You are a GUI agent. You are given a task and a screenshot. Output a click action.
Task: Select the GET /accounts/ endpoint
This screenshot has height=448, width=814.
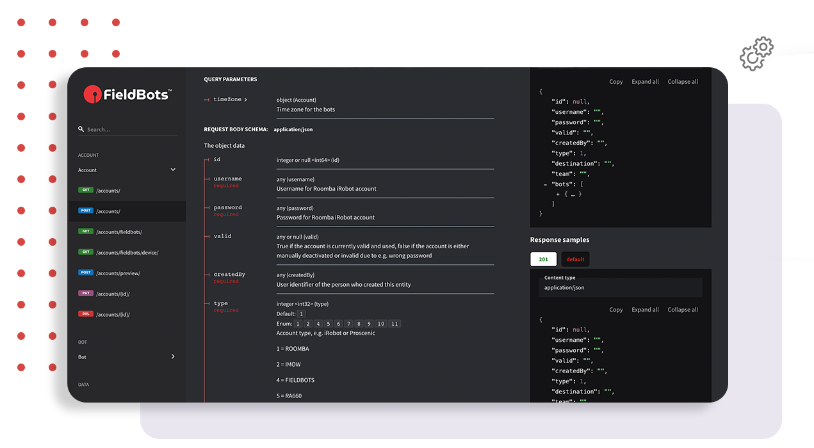point(115,190)
